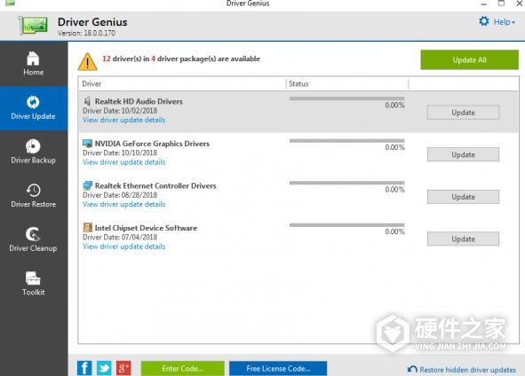Click the Status column header
This screenshot has height=376, width=525.
point(347,83)
